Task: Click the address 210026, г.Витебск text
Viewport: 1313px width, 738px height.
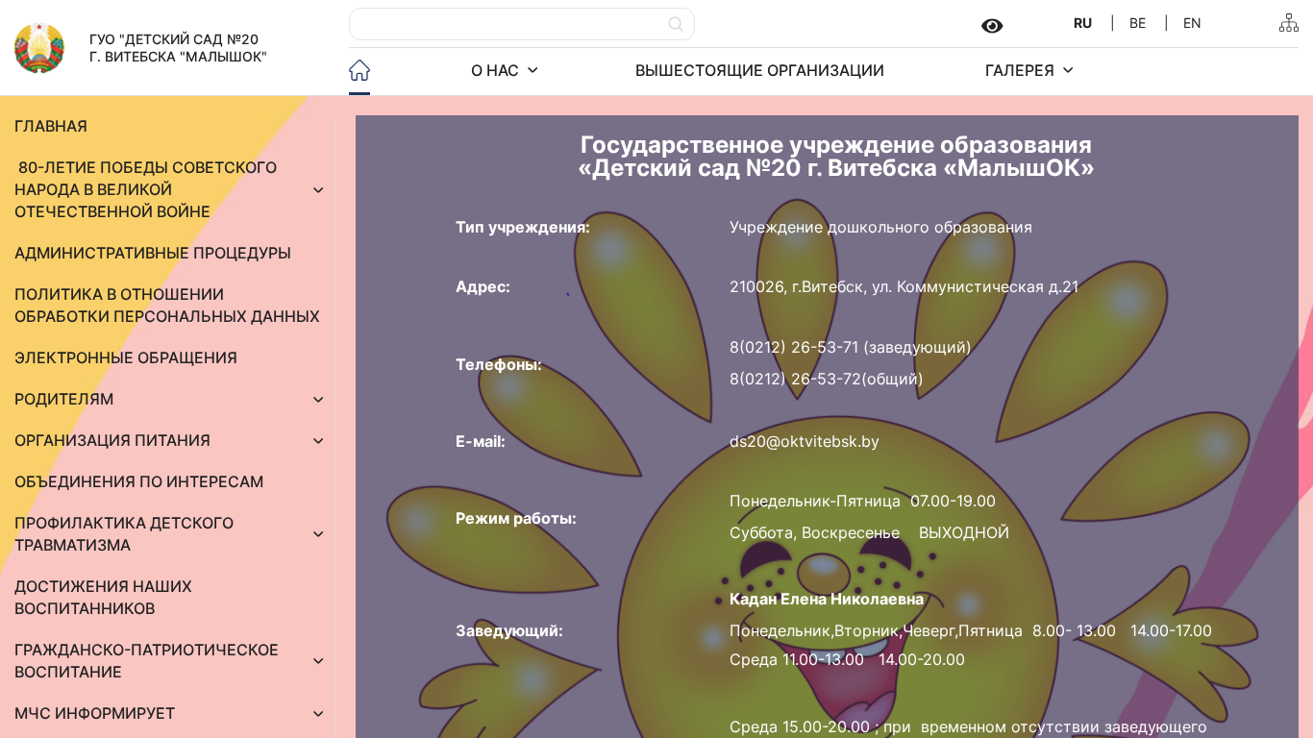Action: [x=904, y=286]
